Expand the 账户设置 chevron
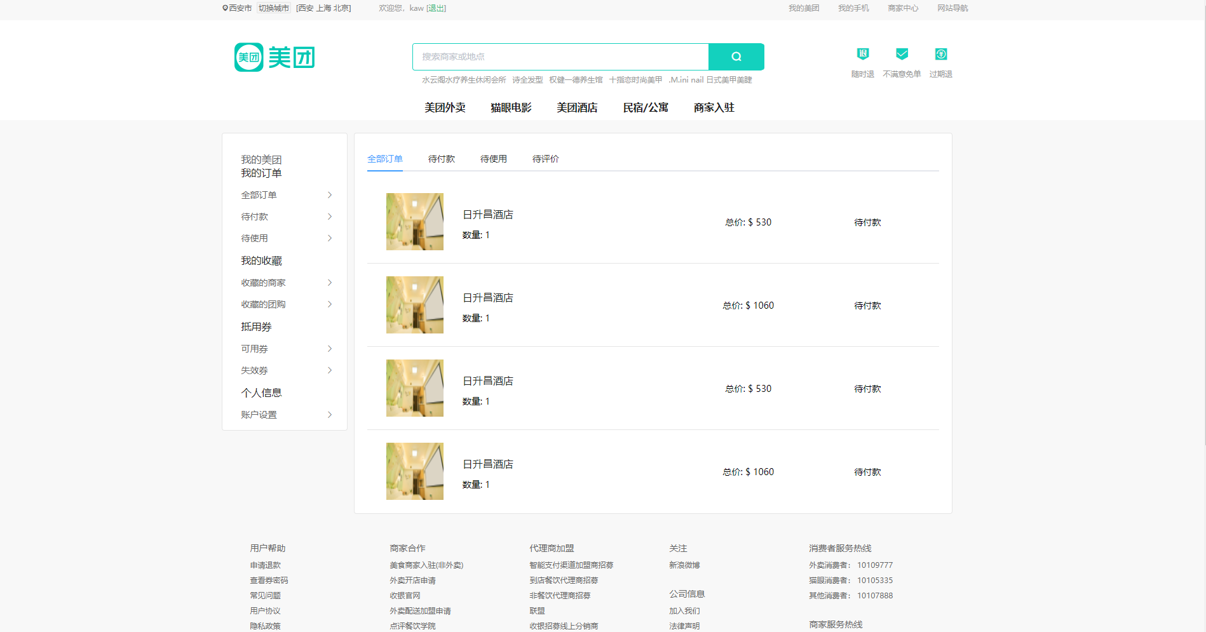The image size is (1206, 632). click(x=330, y=415)
